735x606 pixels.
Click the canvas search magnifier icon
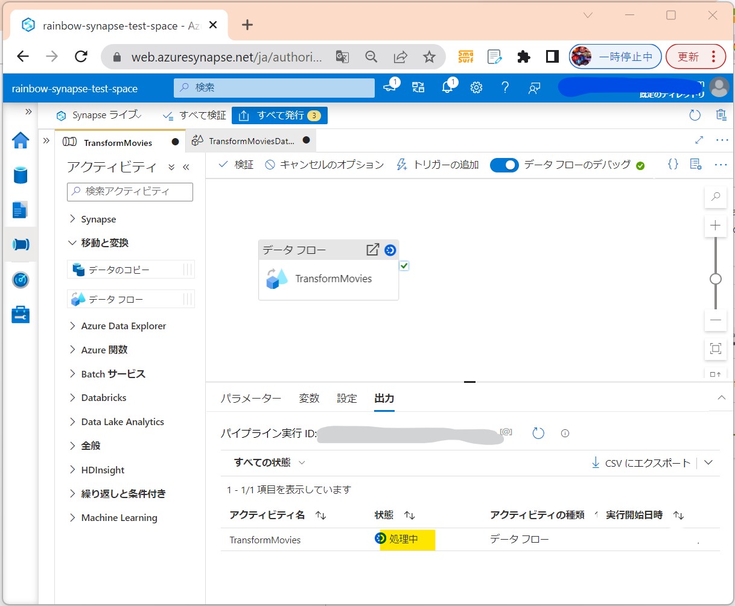(716, 197)
